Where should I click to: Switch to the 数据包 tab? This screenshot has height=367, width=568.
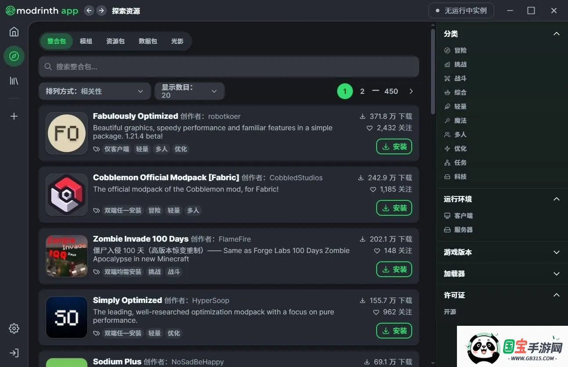coord(148,41)
